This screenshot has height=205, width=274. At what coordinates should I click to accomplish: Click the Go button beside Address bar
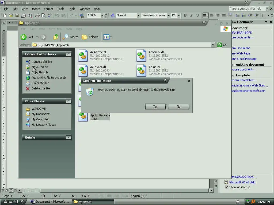[x=222, y=45]
